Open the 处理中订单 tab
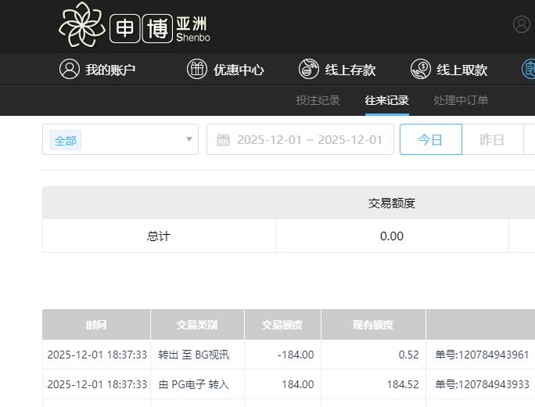 pos(461,100)
